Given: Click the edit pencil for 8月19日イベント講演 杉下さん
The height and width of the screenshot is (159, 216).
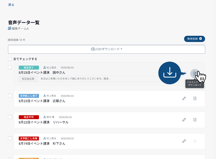Looking at the screenshot, I should tap(184, 141).
